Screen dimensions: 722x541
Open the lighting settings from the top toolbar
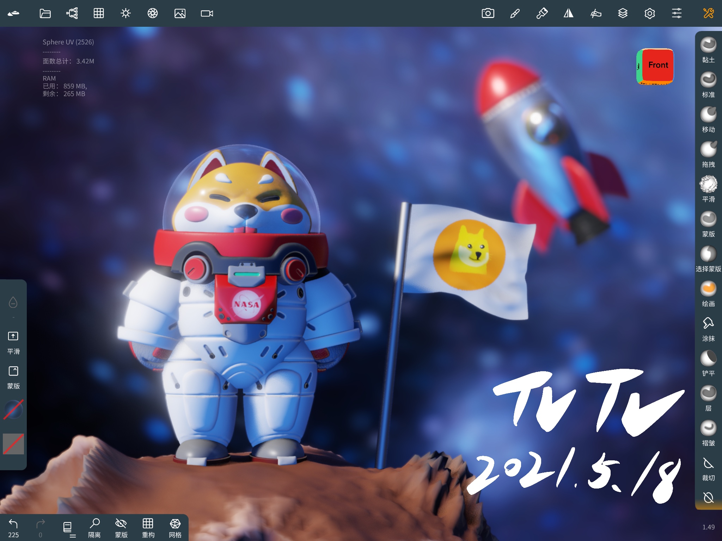point(126,13)
